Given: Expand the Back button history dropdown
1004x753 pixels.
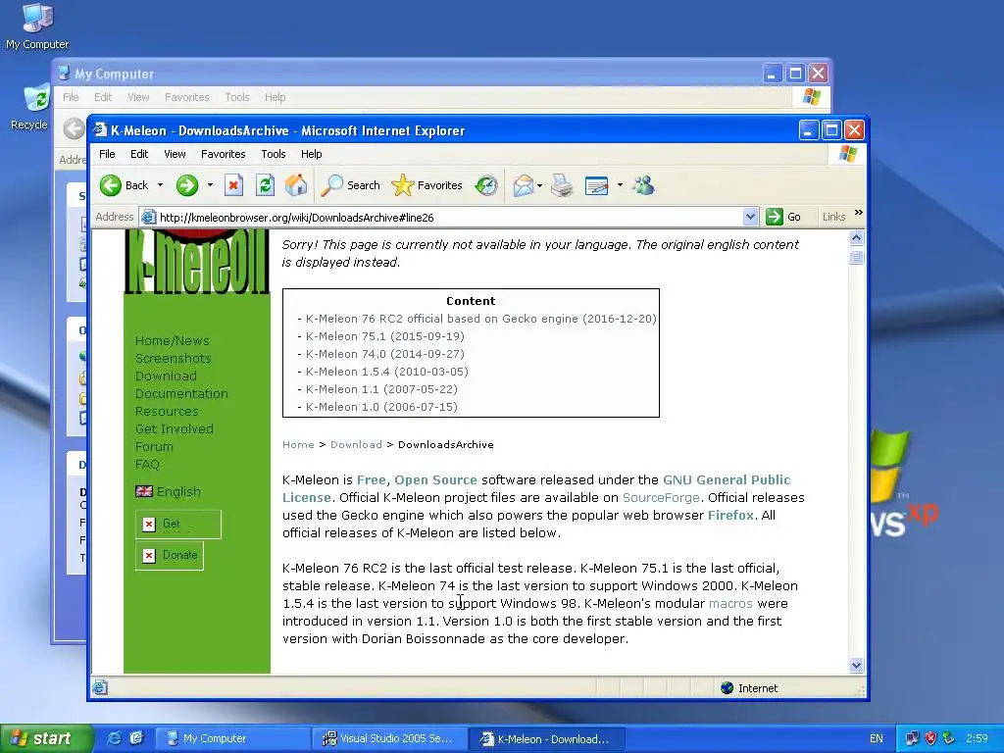Looking at the screenshot, I should [x=160, y=185].
